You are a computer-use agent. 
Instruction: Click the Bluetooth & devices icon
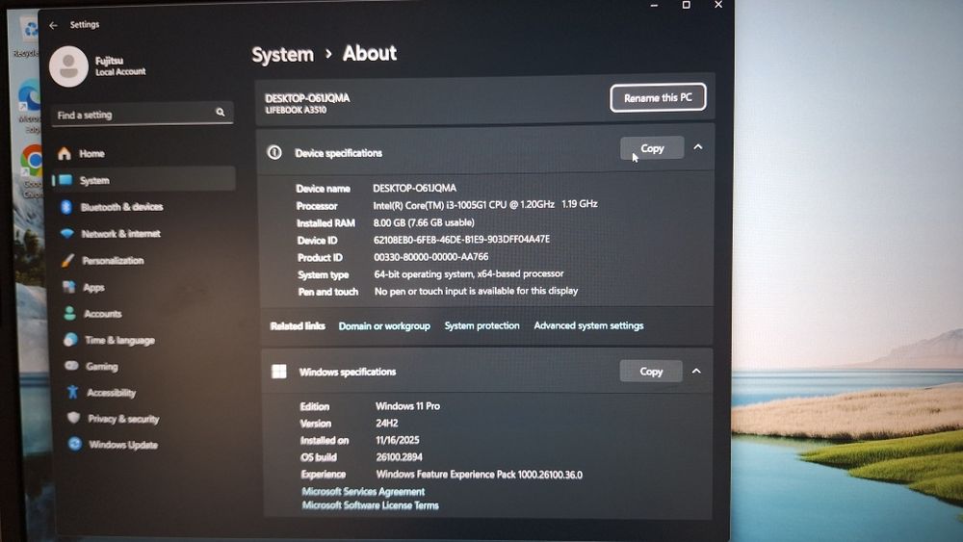pos(66,207)
